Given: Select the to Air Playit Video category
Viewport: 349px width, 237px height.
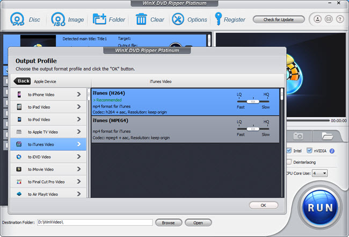Looking at the screenshot, I should [48, 193].
